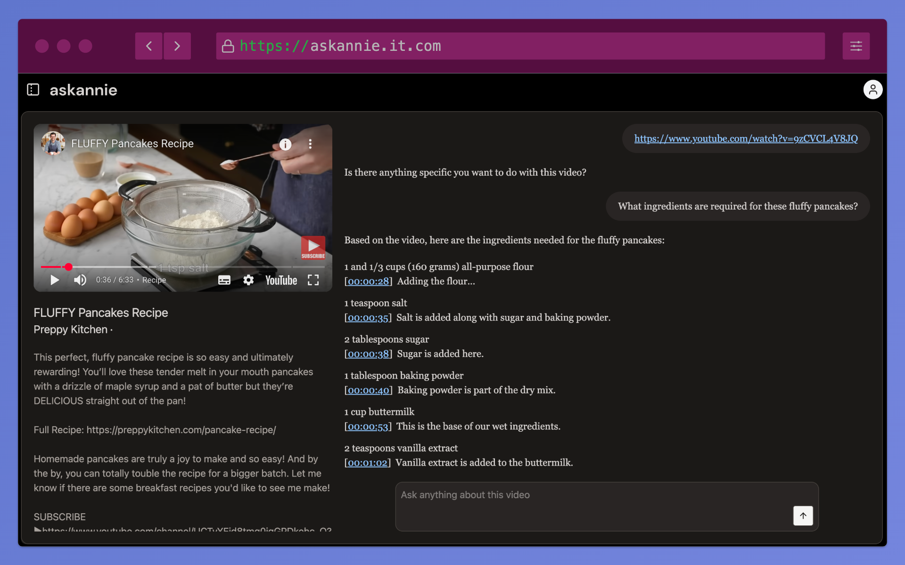Enter fullscreen video mode
The image size is (905, 565).
(313, 280)
